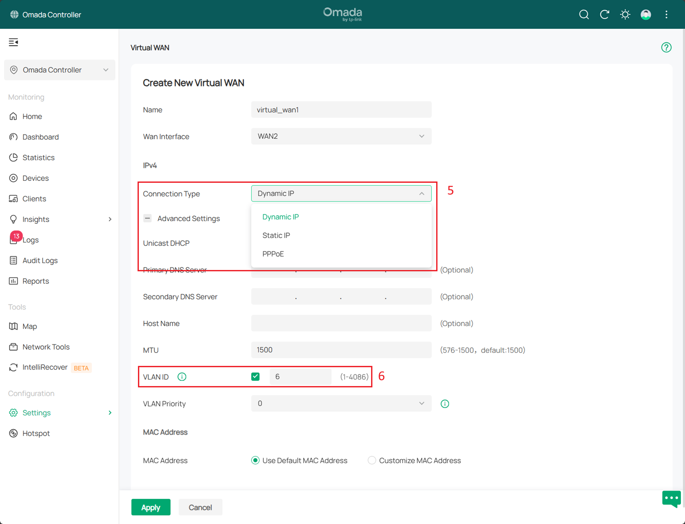Click the Settings gear icon
Image resolution: width=685 pixels, height=524 pixels.
13,413
